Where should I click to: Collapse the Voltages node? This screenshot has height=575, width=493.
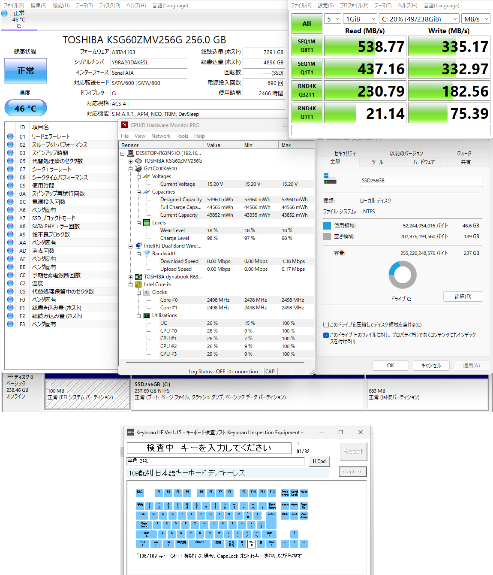[x=138, y=177]
